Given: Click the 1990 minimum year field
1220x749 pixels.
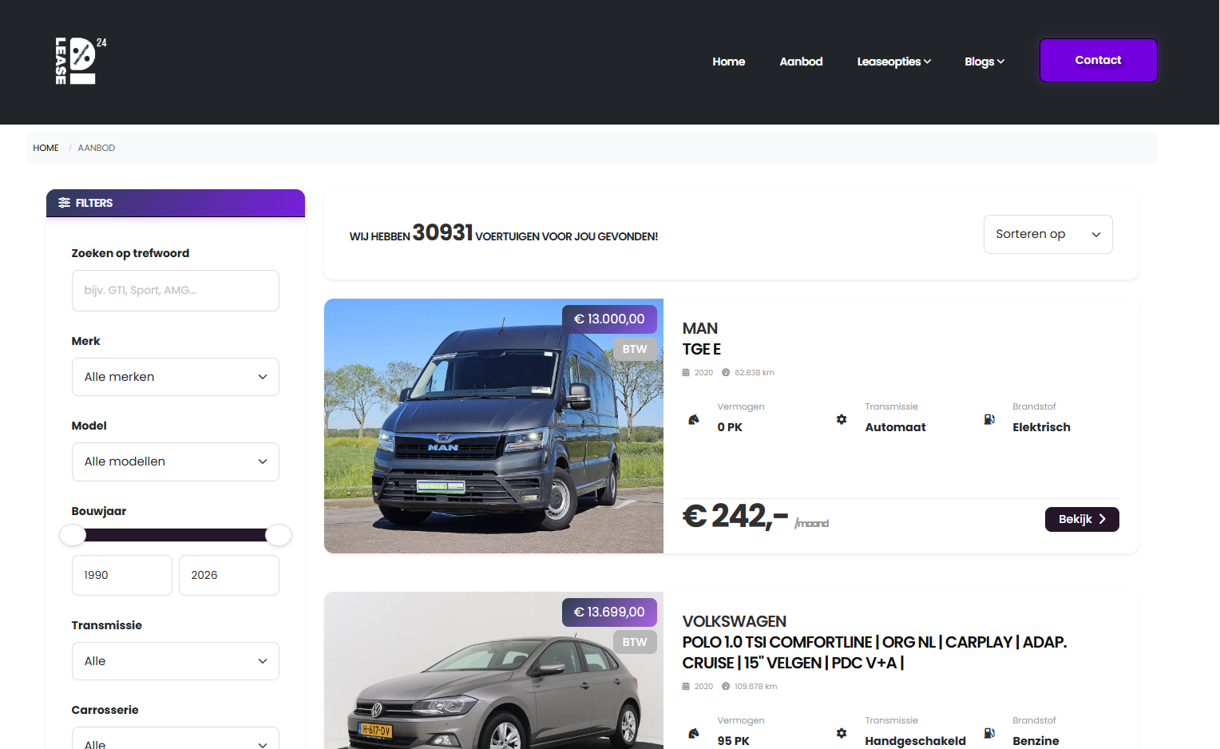Looking at the screenshot, I should tap(122, 575).
